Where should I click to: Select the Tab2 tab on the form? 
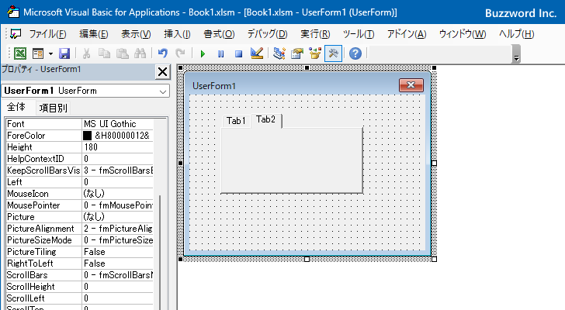click(265, 119)
